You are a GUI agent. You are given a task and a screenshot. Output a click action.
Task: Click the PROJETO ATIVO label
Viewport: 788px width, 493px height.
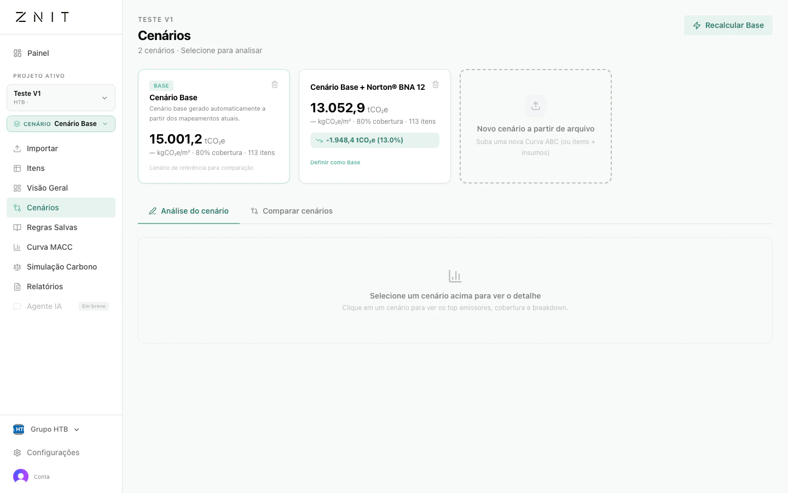(39, 76)
